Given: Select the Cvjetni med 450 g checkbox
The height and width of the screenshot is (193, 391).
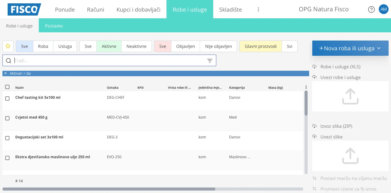Looking at the screenshot, I should [7, 118].
